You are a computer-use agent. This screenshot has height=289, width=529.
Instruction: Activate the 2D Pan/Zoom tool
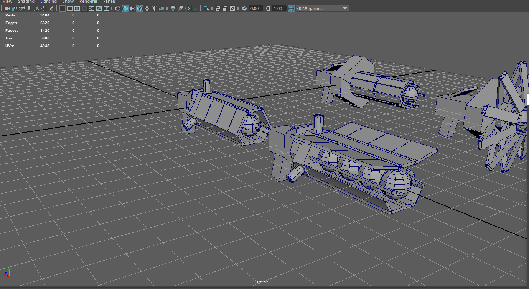click(44, 8)
